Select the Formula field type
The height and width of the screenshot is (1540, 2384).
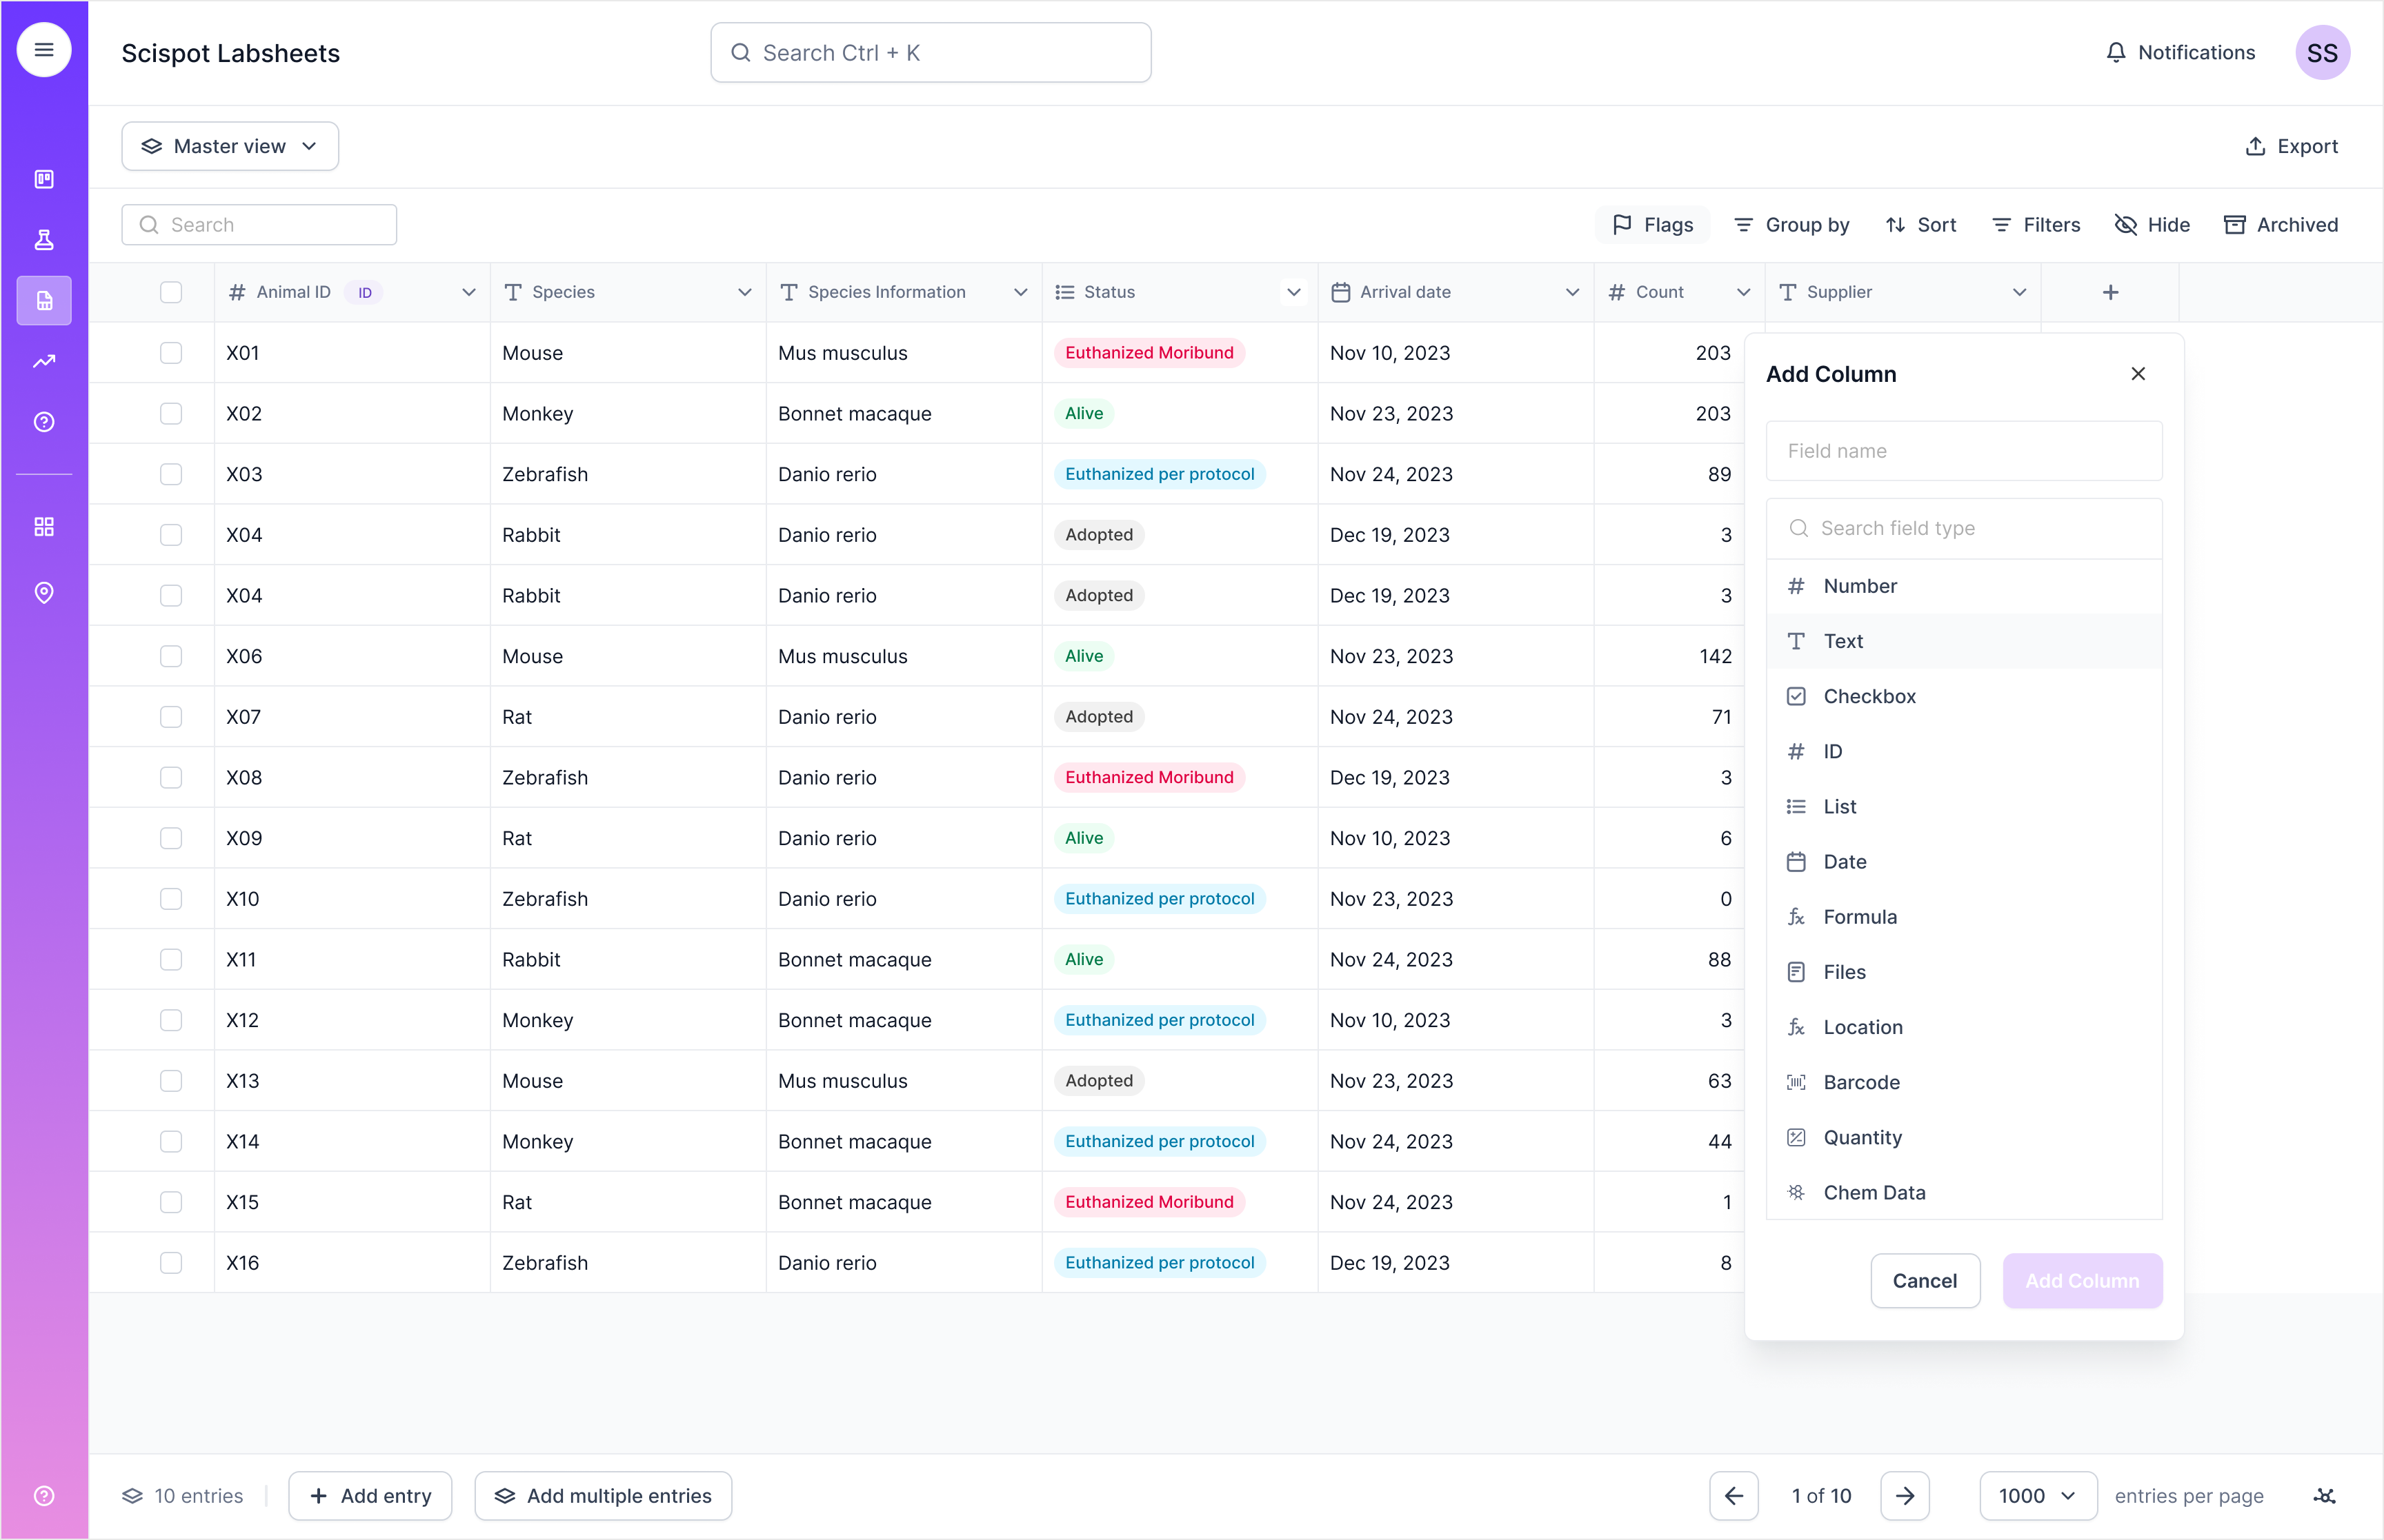[x=1860, y=917]
